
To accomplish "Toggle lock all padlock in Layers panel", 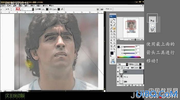I will (128, 68).
